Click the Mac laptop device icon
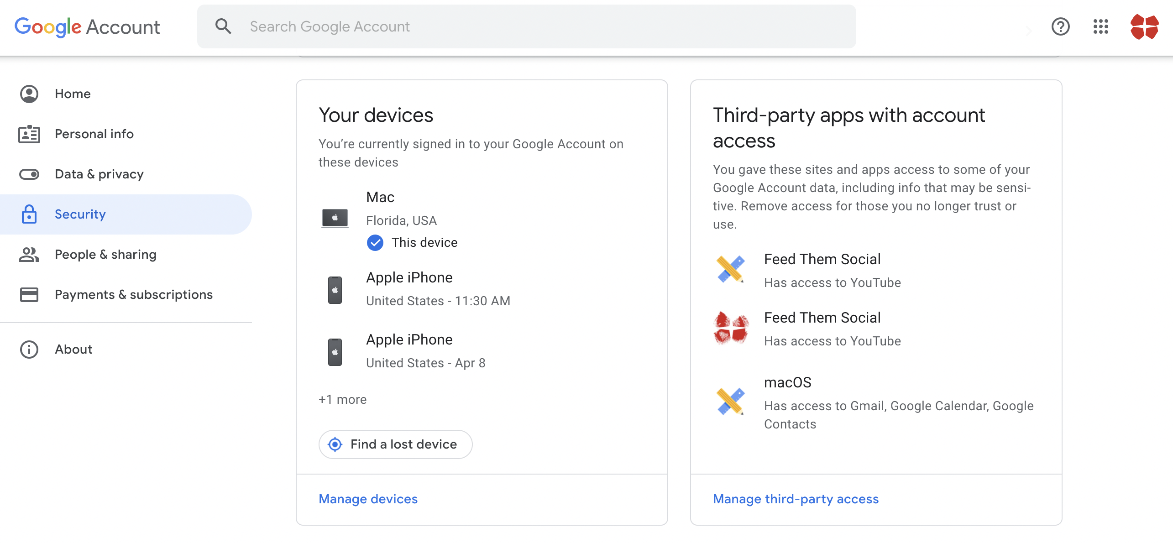 click(335, 218)
